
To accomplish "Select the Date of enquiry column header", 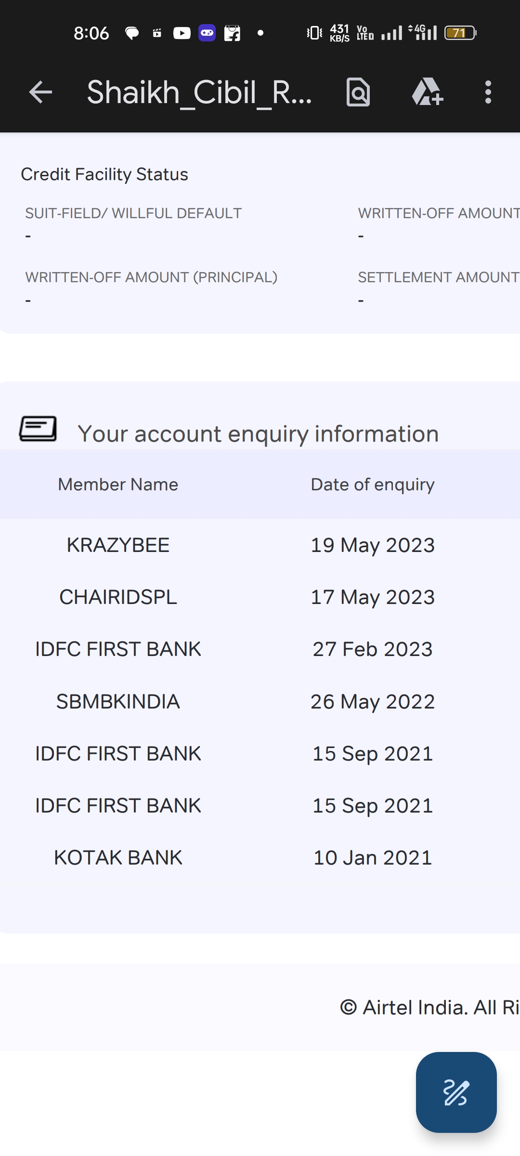I will 373,485.
